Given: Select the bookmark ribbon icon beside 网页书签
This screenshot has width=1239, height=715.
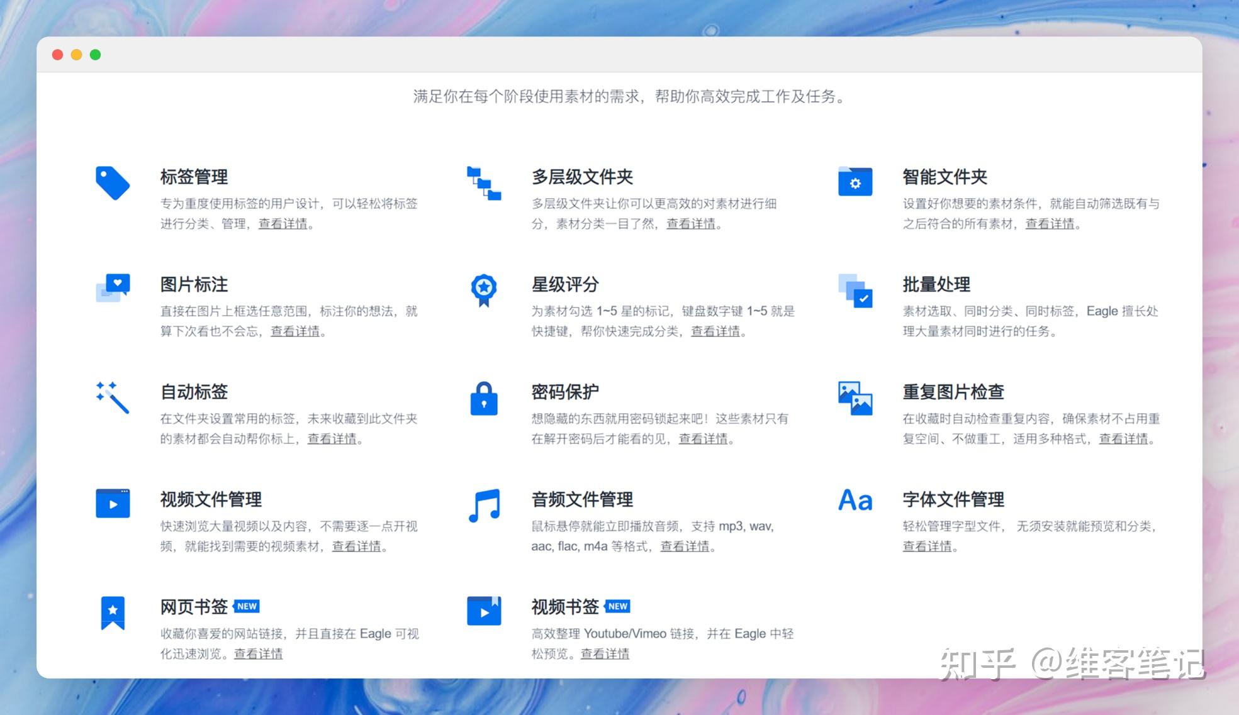Looking at the screenshot, I should [113, 613].
